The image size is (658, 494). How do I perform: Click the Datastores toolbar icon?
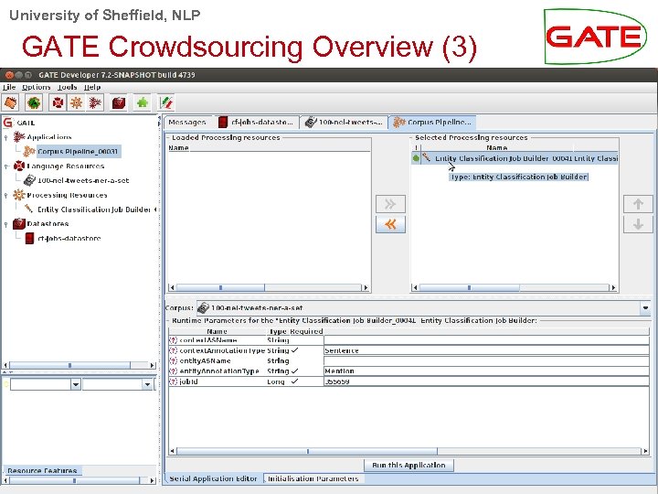(119, 102)
